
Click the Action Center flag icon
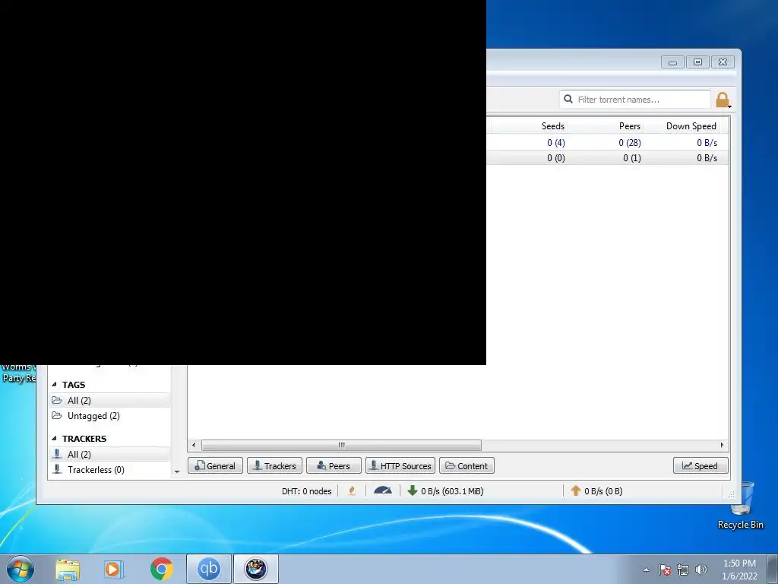coord(665,570)
